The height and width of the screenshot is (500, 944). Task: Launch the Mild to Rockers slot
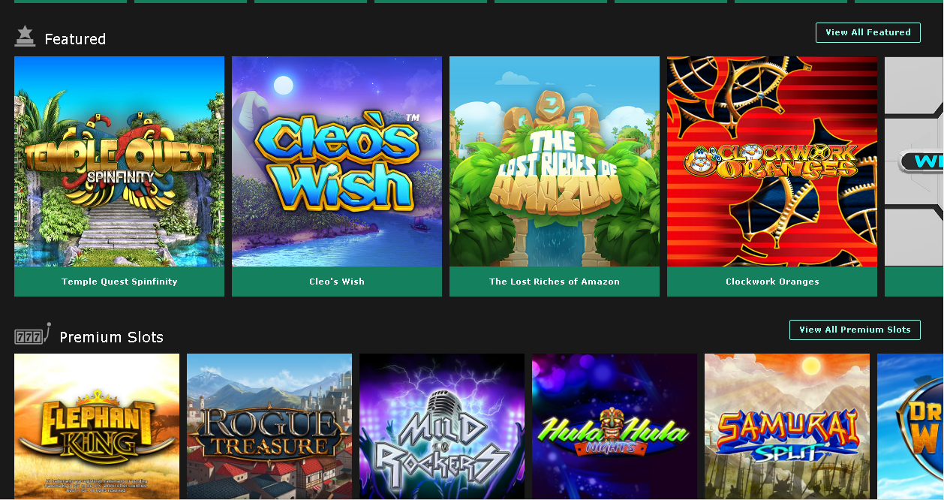point(442,426)
